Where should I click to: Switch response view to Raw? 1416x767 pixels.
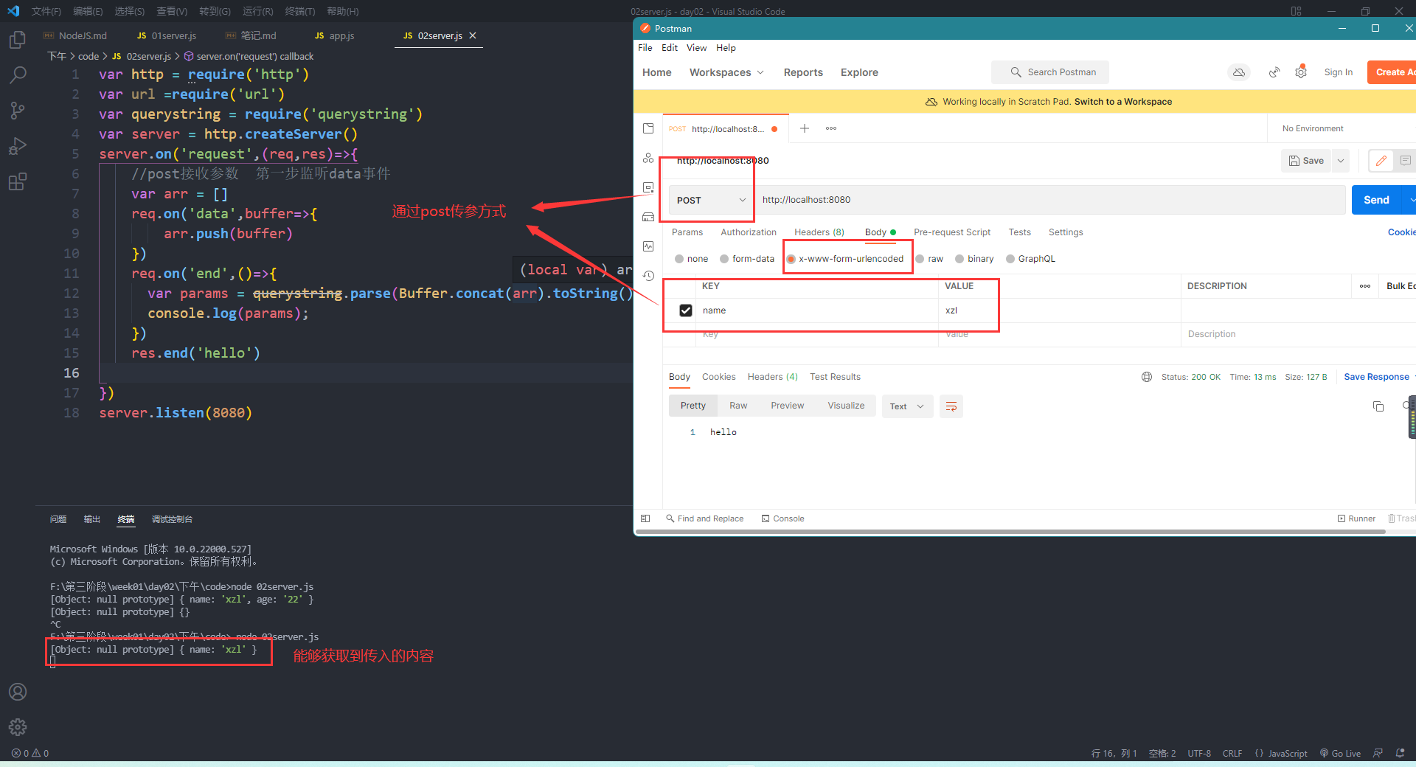(738, 406)
